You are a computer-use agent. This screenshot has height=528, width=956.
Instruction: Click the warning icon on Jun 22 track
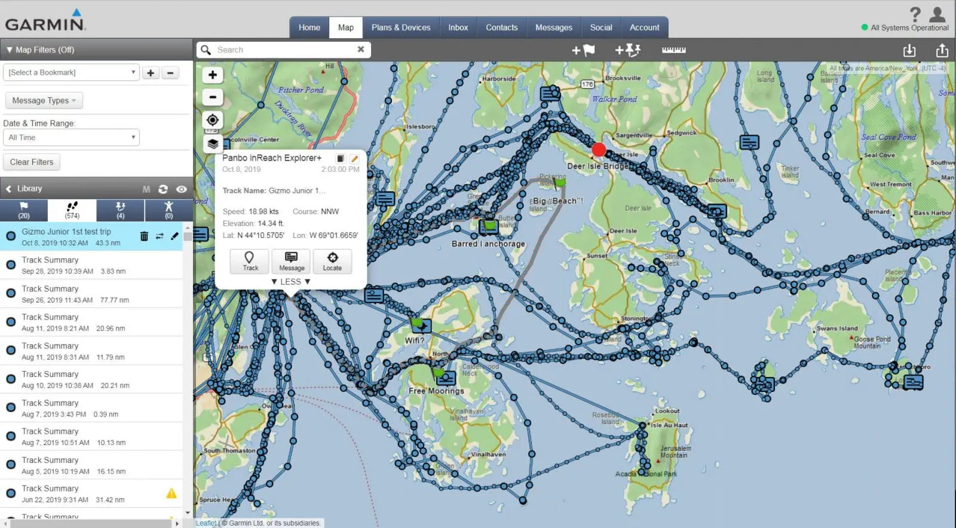click(171, 493)
